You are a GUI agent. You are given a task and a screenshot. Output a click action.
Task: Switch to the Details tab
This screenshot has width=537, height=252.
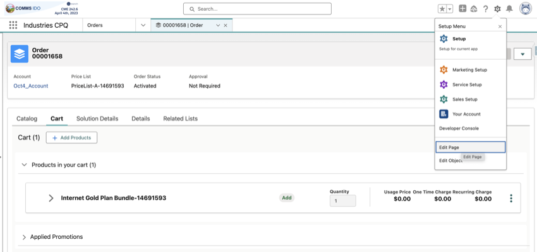point(141,118)
